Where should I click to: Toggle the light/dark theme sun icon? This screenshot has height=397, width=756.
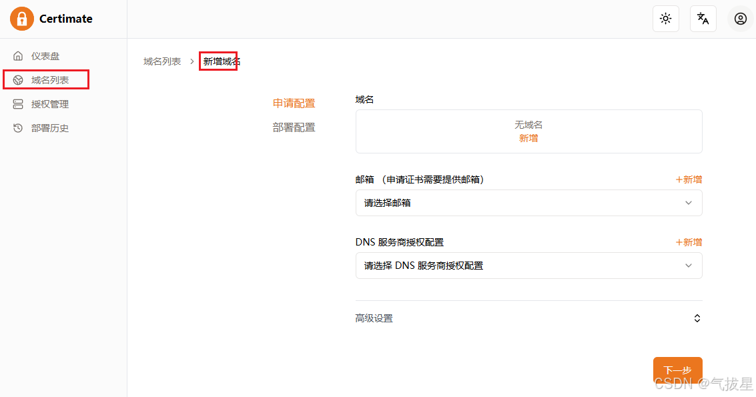coord(665,19)
